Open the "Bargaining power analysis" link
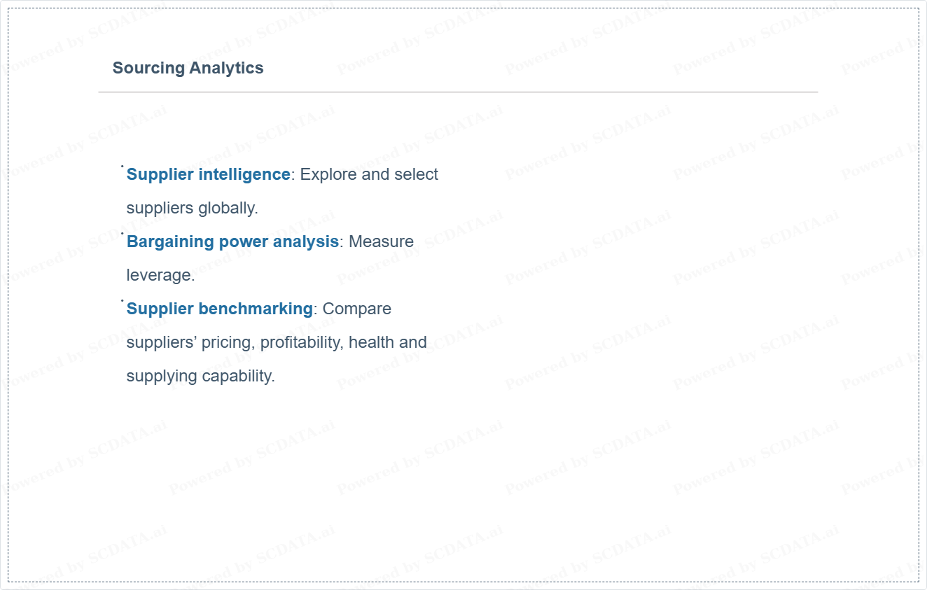Image resolution: width=927 pixels, height=590 pixels. [x=232, y=241]
